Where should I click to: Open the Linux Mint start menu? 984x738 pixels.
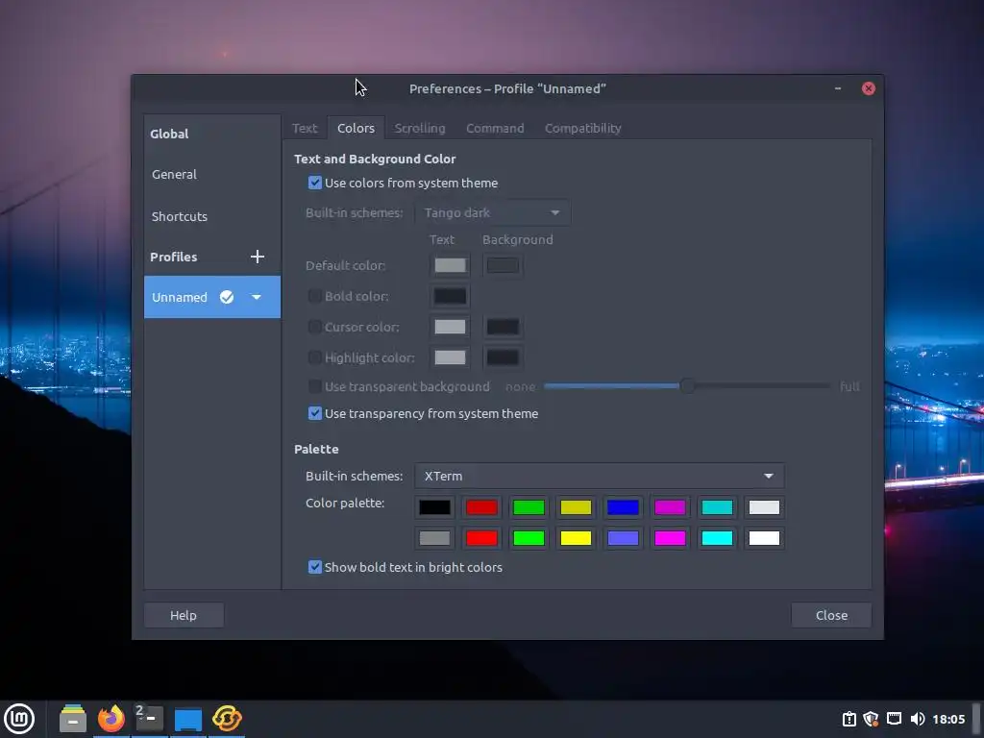[19, 719]
